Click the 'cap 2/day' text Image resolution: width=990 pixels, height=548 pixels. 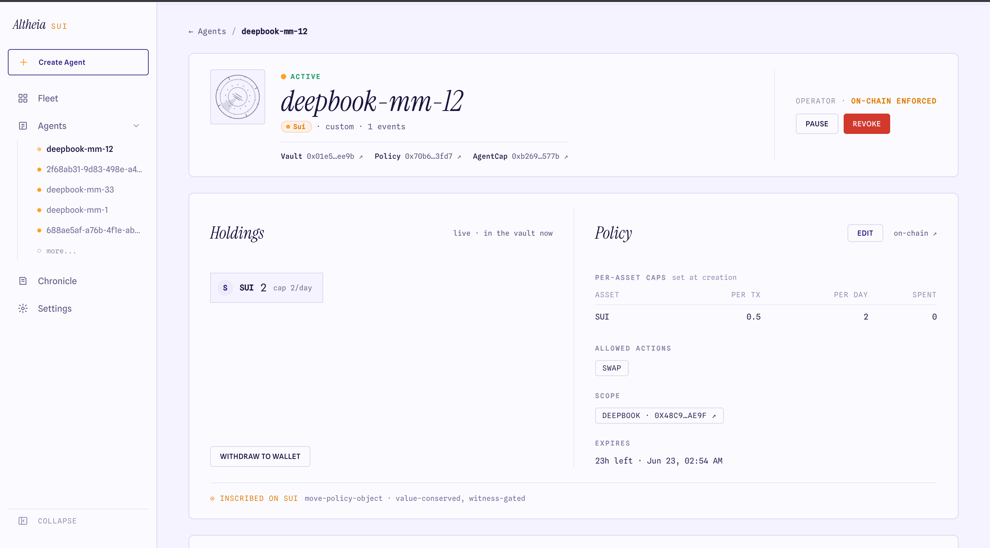tap(292, 288)
